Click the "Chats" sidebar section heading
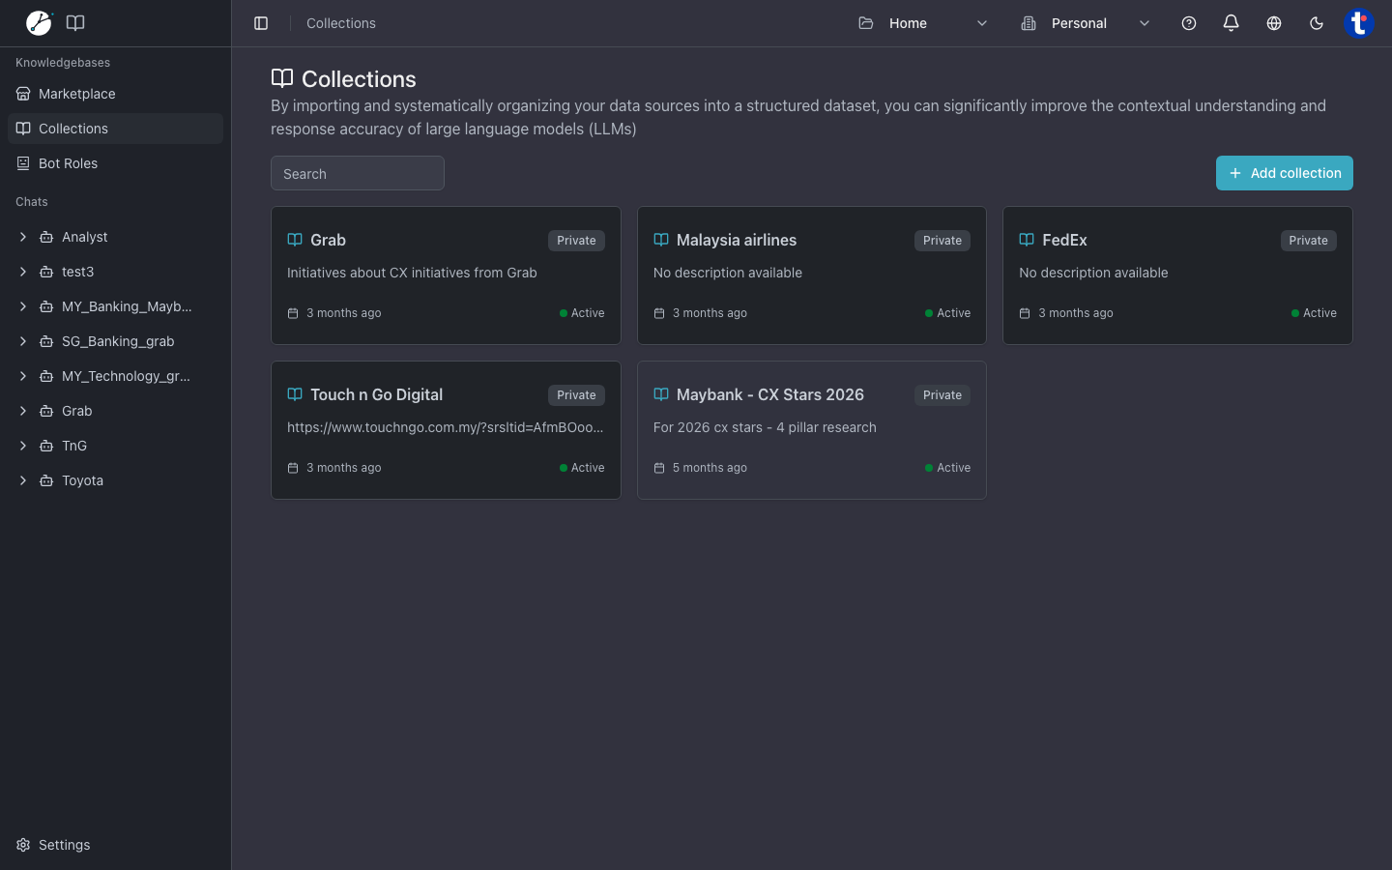Viewport: 1392px width, 870px height. [x=32, y=202]
